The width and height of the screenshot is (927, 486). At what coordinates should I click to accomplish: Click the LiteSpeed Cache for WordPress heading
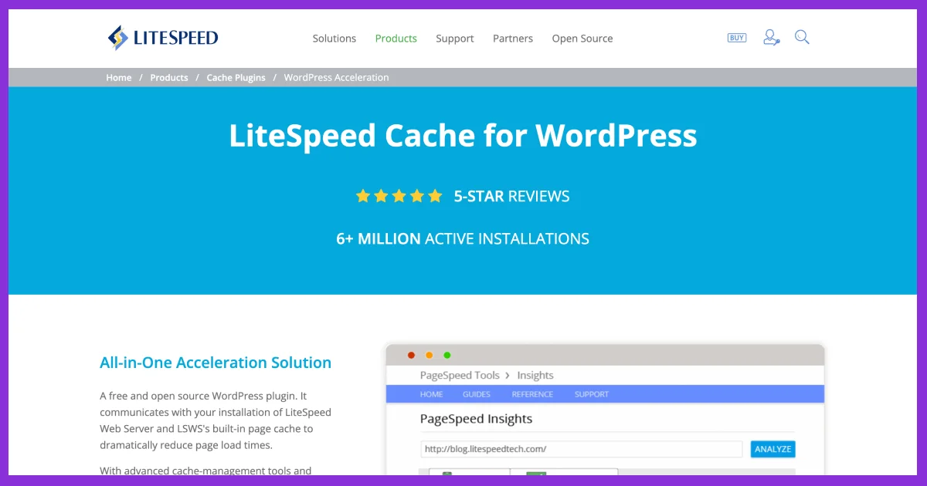coord(463,136)
